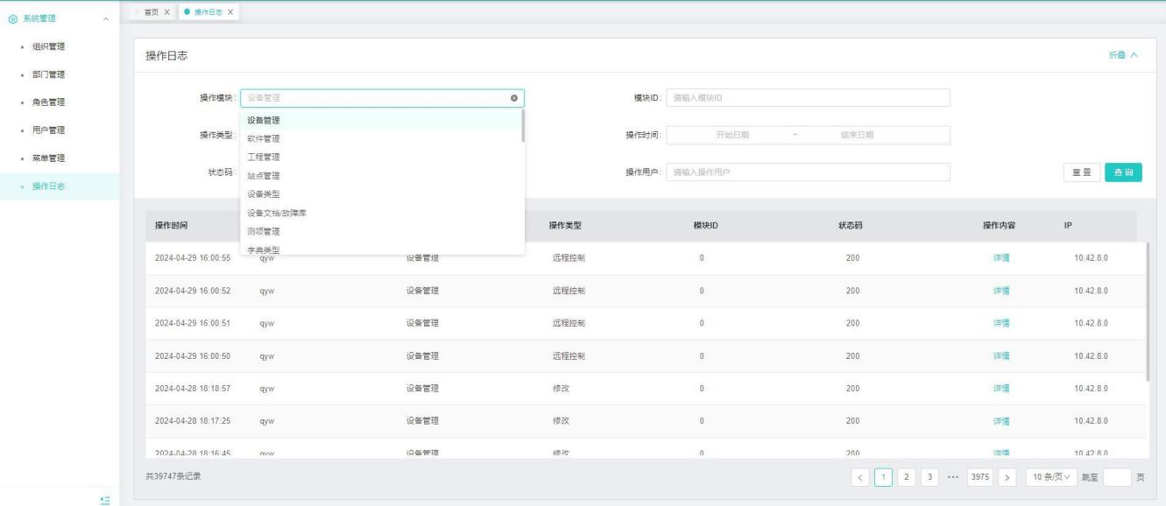Collapse the 系统管理 menu group
1166x506 pixels.
point(106,18)
